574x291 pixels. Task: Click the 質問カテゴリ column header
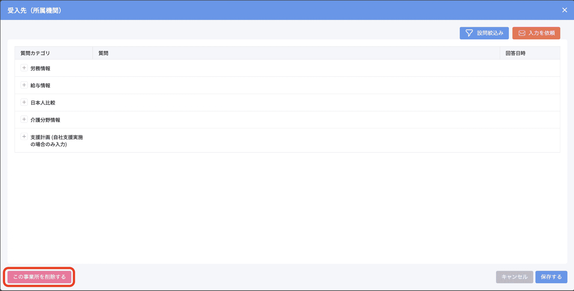(x=35, y=53)
